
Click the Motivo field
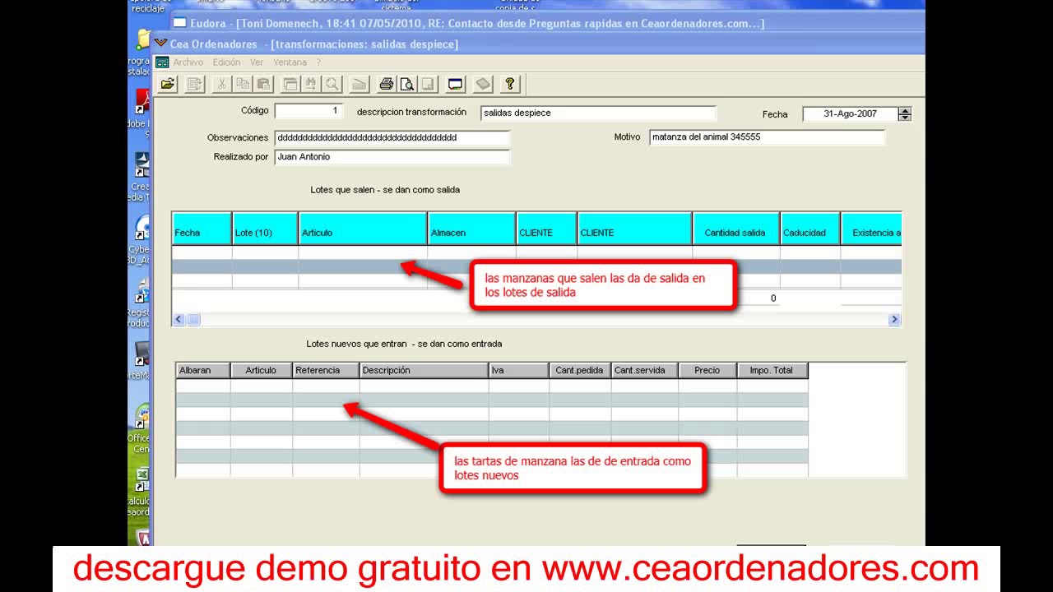pos(767,137)
